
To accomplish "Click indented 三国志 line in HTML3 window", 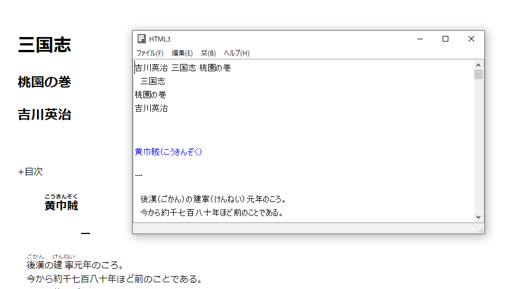I will point(153,81).
